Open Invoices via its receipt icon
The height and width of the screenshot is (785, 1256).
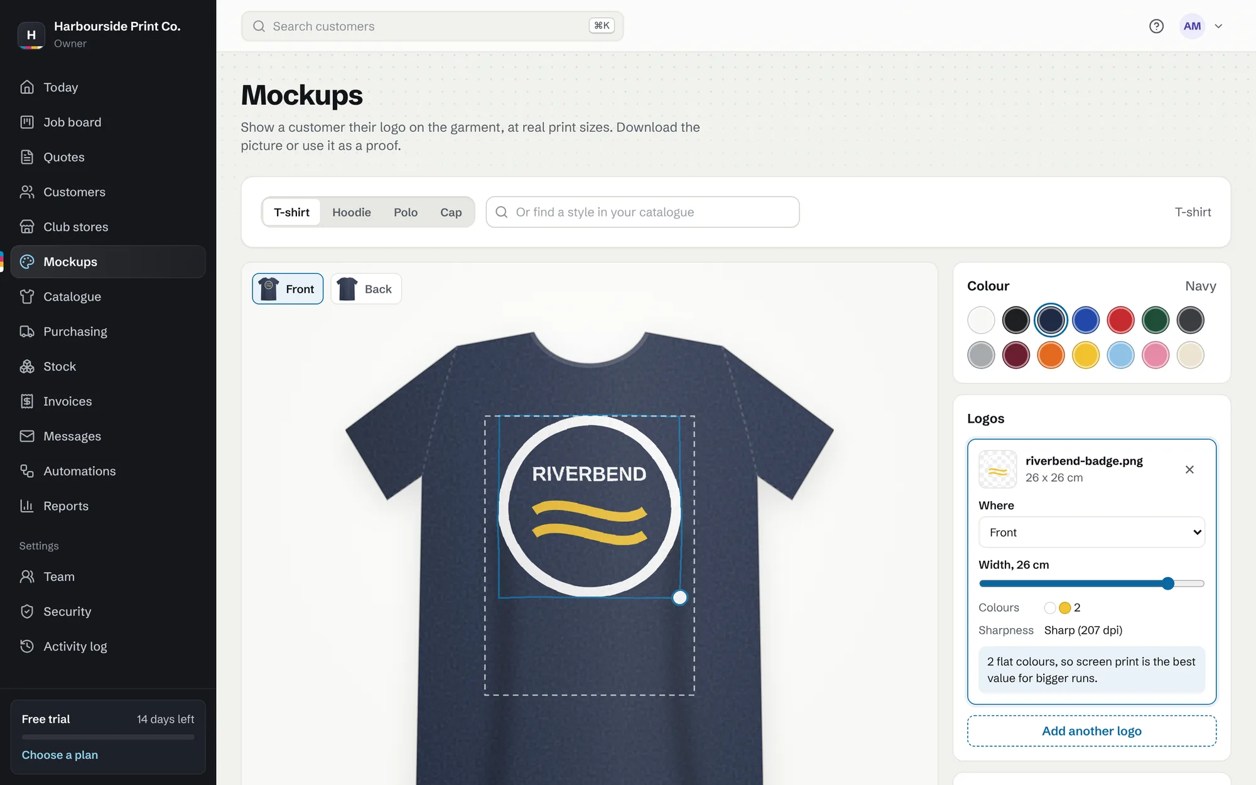tap(27, 401)
